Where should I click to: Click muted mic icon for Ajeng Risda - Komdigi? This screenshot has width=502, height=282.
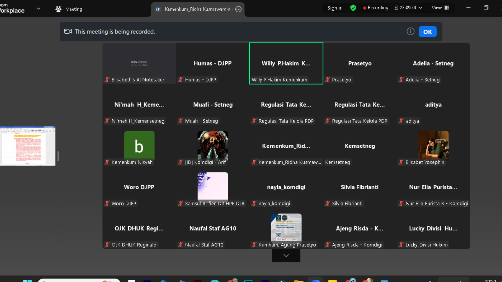point(327,245)
